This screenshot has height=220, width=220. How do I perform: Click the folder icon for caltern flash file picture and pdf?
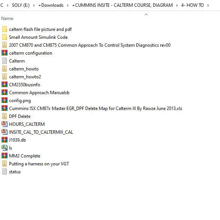point(5,29)
